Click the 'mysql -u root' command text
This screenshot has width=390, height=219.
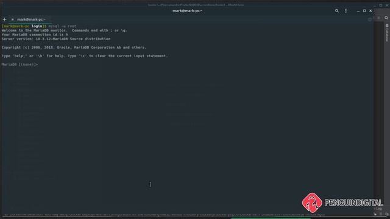pyautogui.click(x=62, y=26)
